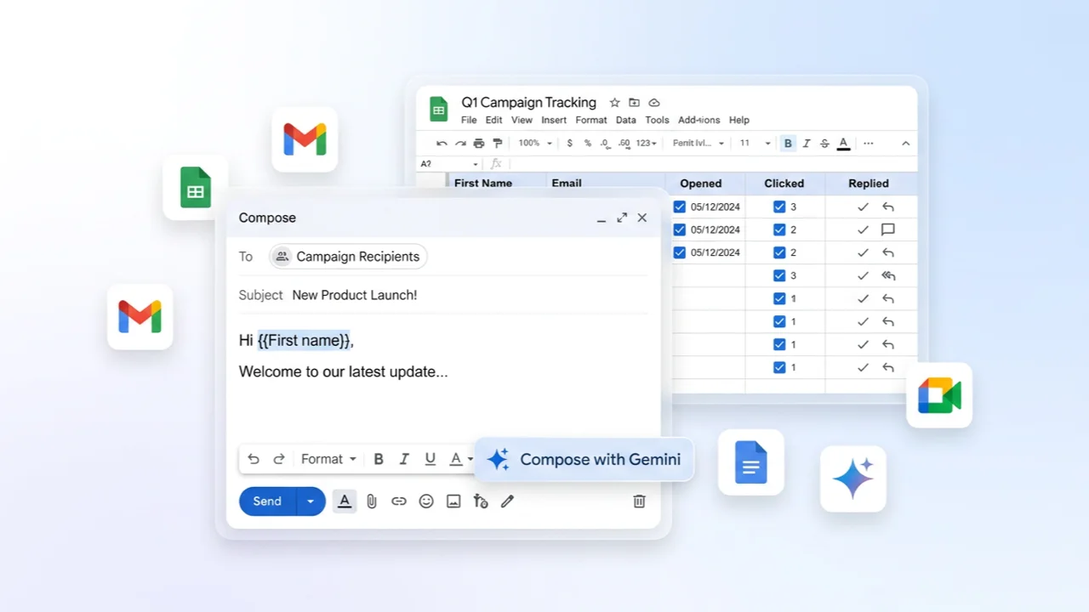Toggle formatting options button next to Send
Viewport: 1089px width, 612px height.
tap(345, 501)
